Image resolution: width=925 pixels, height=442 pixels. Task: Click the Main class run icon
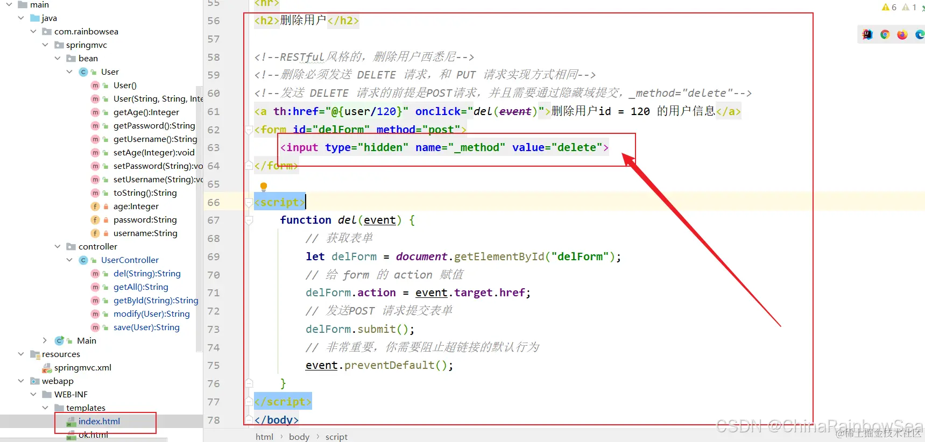pyautogui.click(x=60, y=340)
